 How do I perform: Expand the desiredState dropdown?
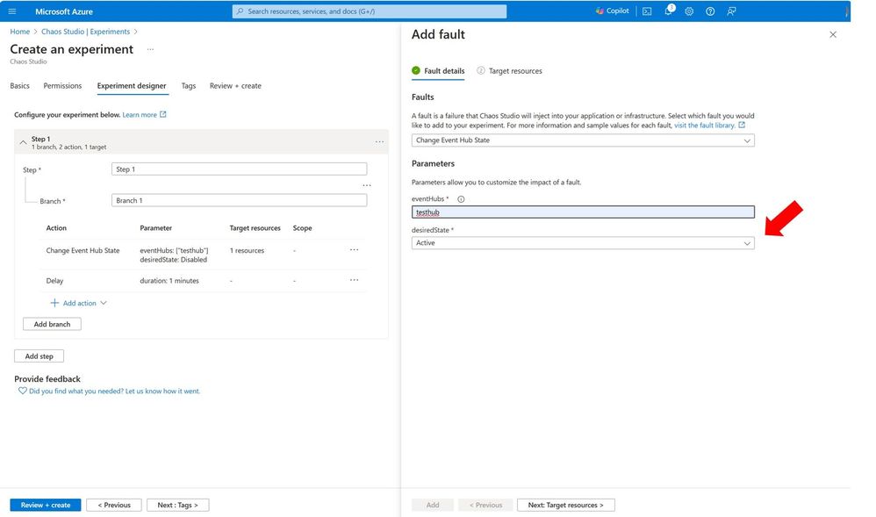pyautogui.click(x=583, y=243)
